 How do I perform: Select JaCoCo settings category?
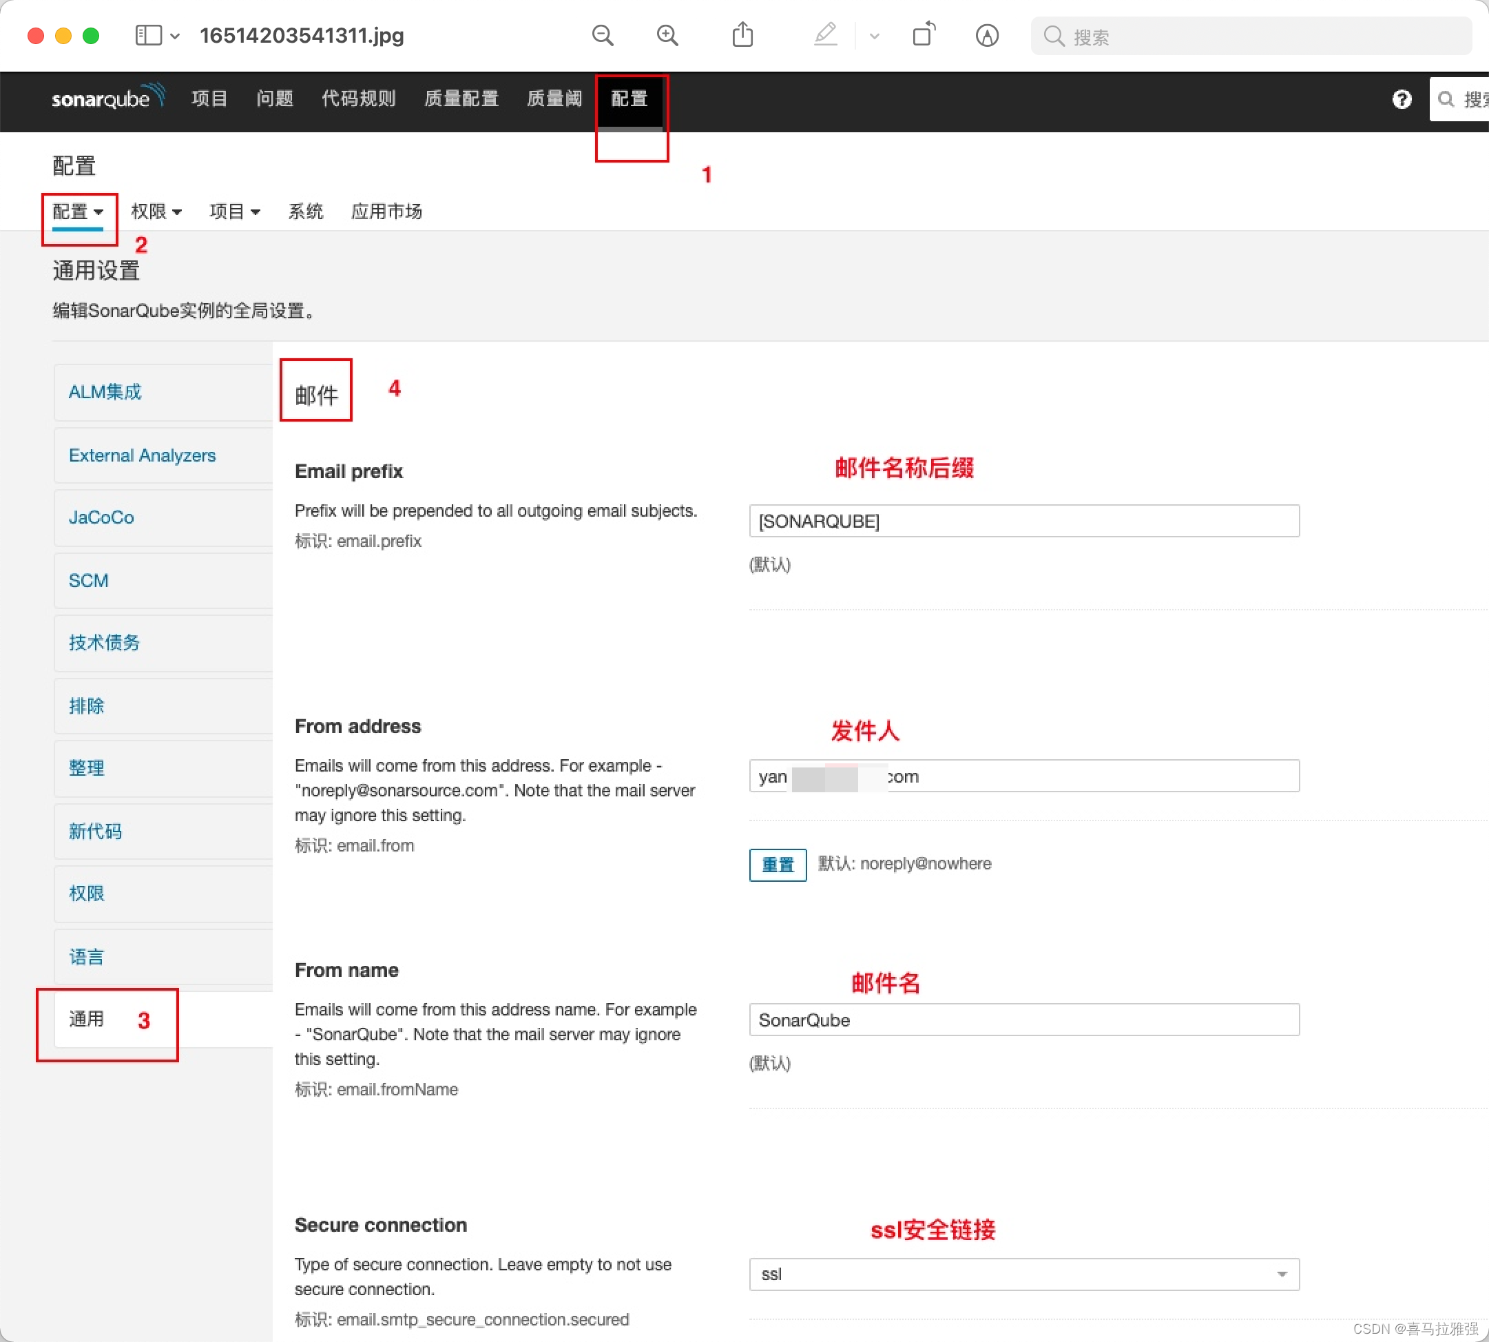pos(163,517)
